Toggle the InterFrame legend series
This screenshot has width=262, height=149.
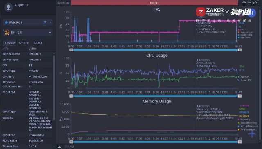tap(244, 38)
